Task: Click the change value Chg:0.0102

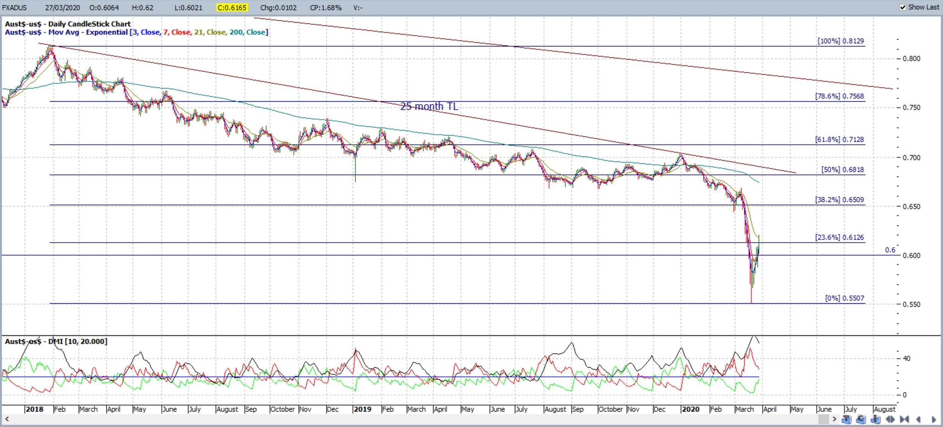Action: pos(278,8)
